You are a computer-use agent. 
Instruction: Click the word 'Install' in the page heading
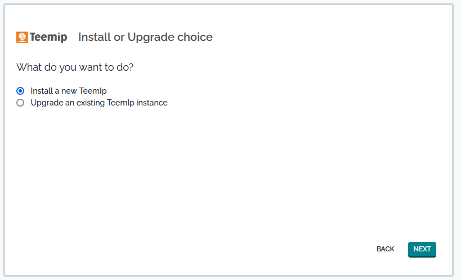[95, 38]
